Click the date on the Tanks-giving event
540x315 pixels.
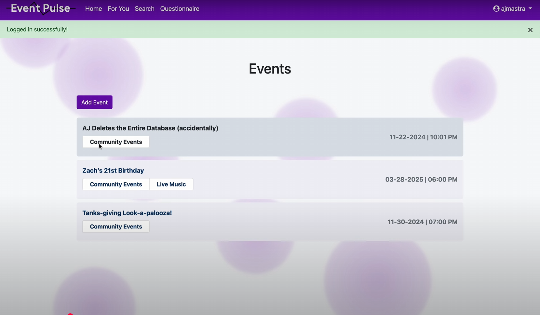[423, 222]
